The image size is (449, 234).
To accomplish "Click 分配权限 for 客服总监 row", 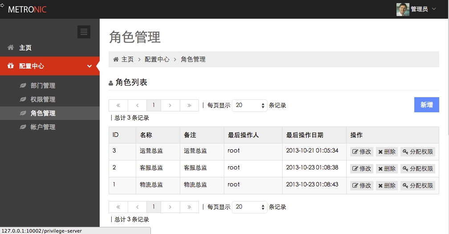I will (418, 168).
